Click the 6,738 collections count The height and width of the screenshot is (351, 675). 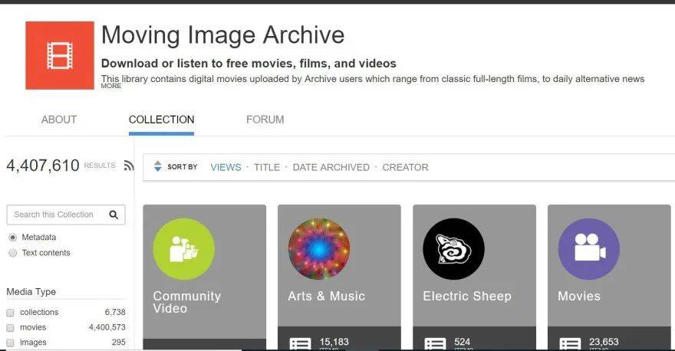point(115,312)
